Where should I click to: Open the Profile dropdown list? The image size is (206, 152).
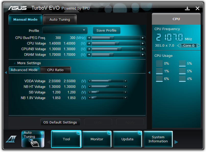coord(65,30)
